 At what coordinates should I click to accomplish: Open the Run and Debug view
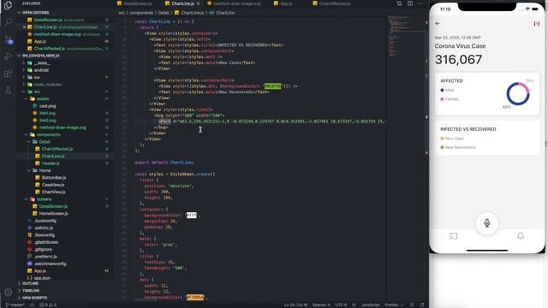pyautogui.click(x=8, y=56)
